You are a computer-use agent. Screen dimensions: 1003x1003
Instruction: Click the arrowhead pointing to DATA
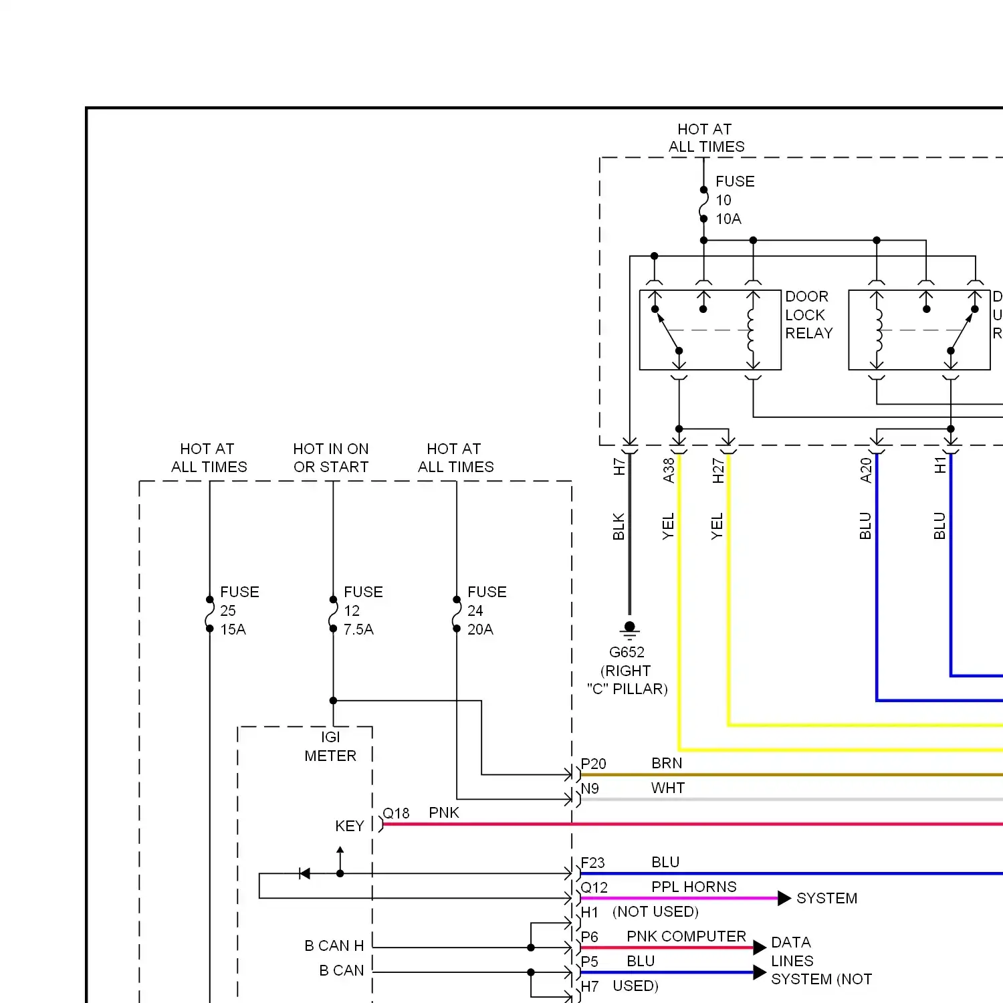(760, 948)
